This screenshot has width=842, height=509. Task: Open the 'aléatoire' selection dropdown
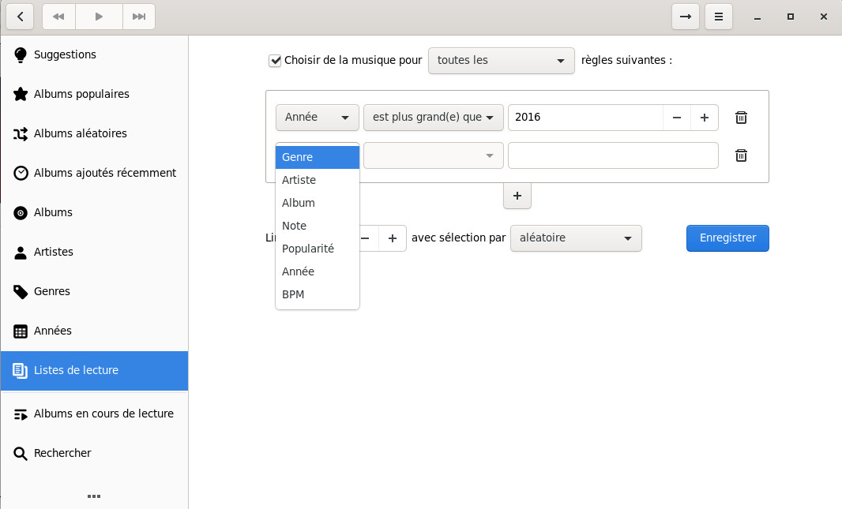[576, 238]
